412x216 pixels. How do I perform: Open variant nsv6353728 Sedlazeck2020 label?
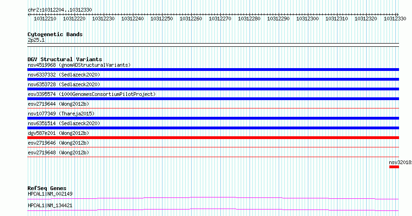[x=64, y=84]
